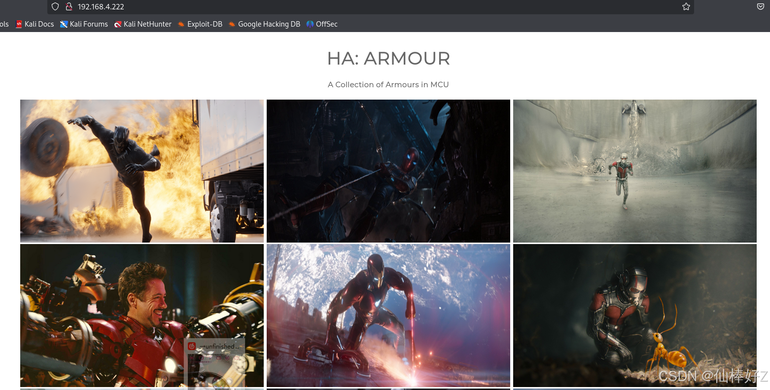This screenshot has height=390, width=770.
Task: Open the Google Hacking DB bookmark
Action: point(264,24)
